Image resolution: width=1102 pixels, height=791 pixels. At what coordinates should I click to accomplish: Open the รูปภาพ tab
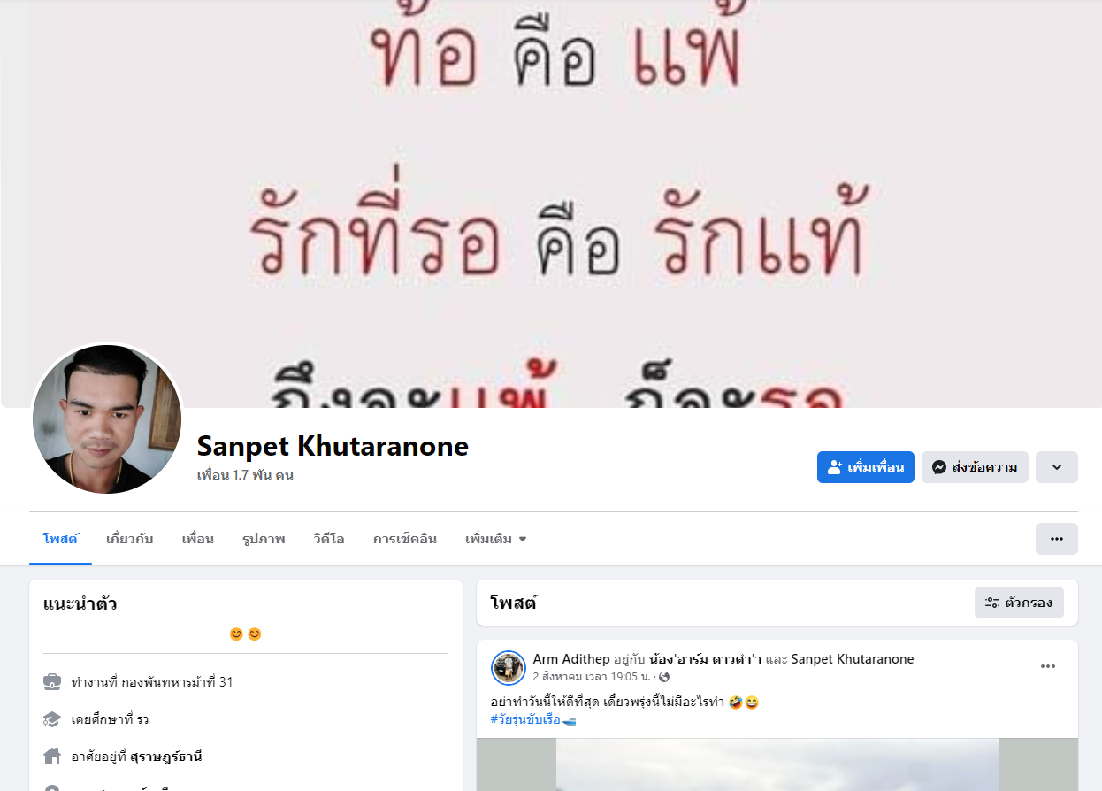(264, 539)
